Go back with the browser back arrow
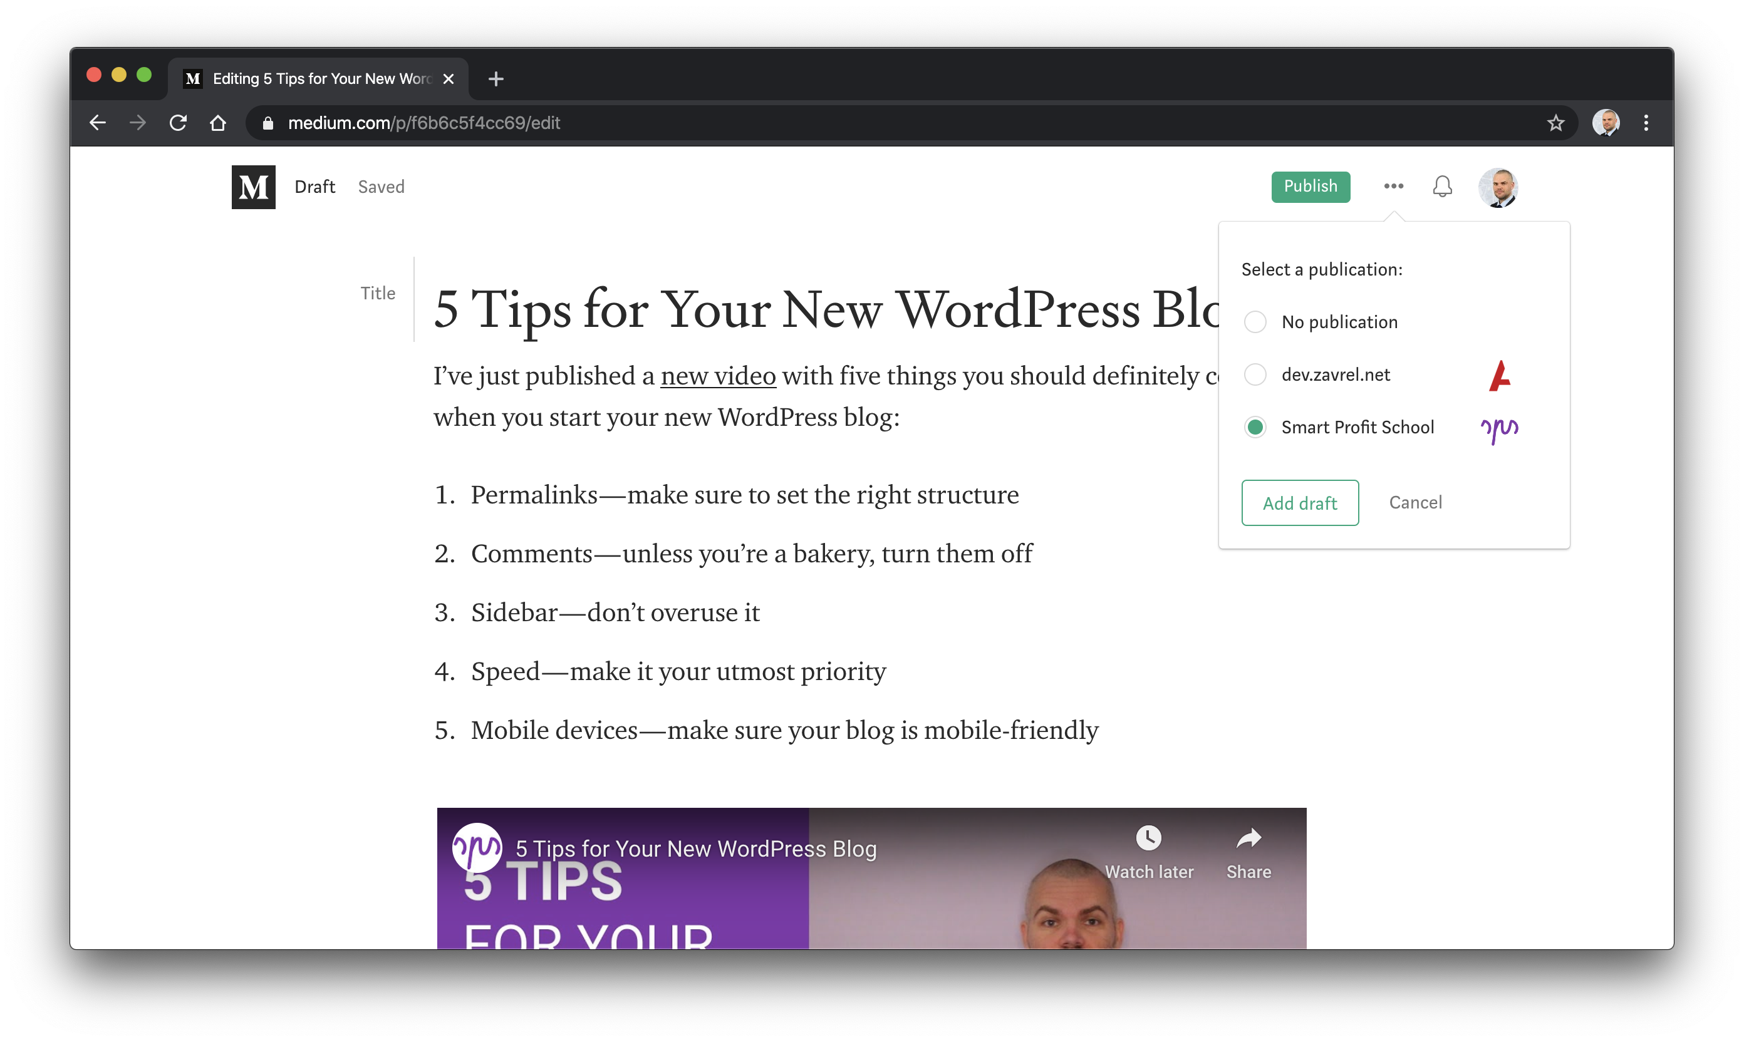Image resolution: width=1744 pixels, height=1042 pixels. point(98,123)
